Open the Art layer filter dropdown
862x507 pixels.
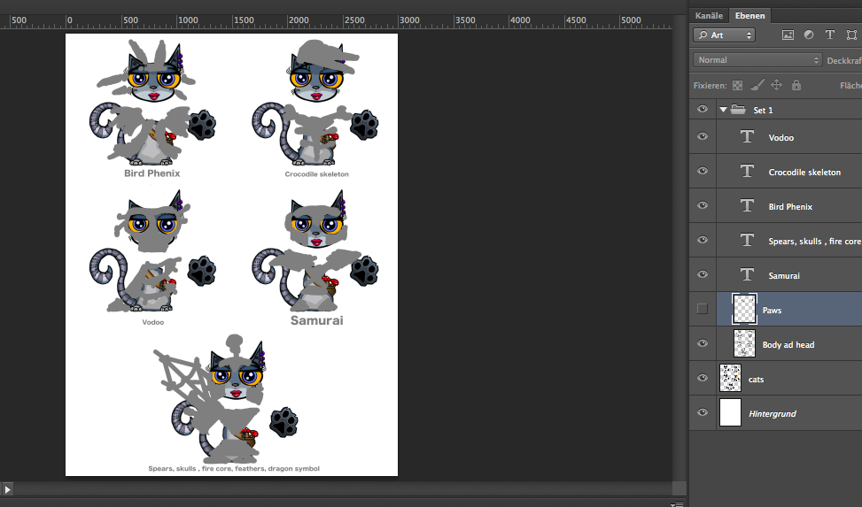coord(725,35)
